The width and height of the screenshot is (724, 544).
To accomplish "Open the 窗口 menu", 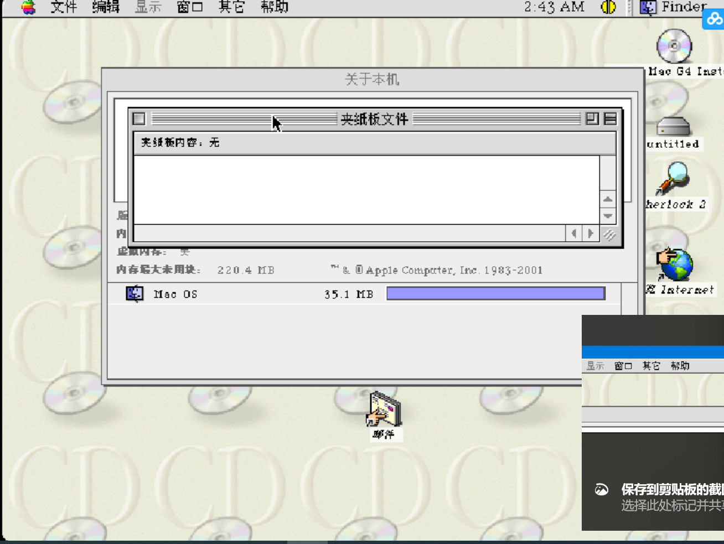I will [189, 7].
